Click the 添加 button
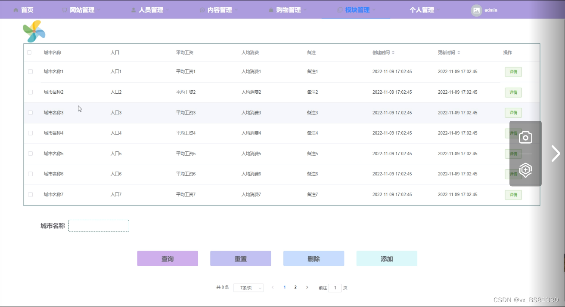 (387, 258)
